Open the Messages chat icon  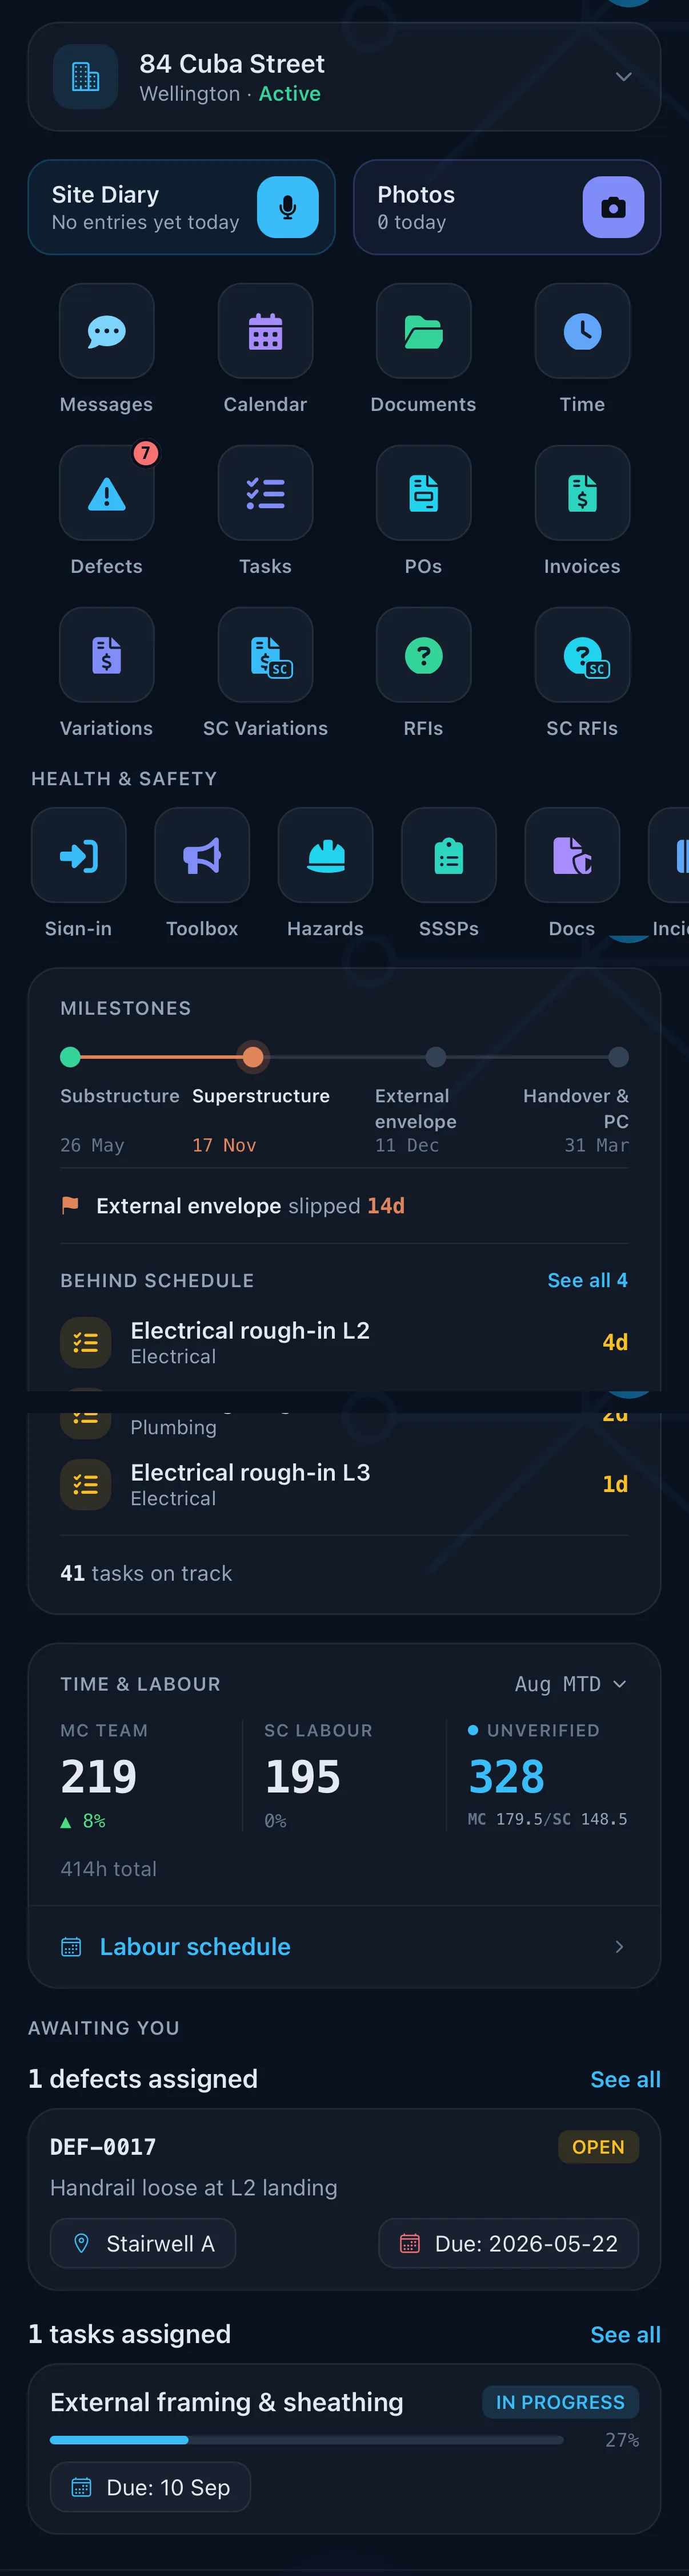(107, 331)
